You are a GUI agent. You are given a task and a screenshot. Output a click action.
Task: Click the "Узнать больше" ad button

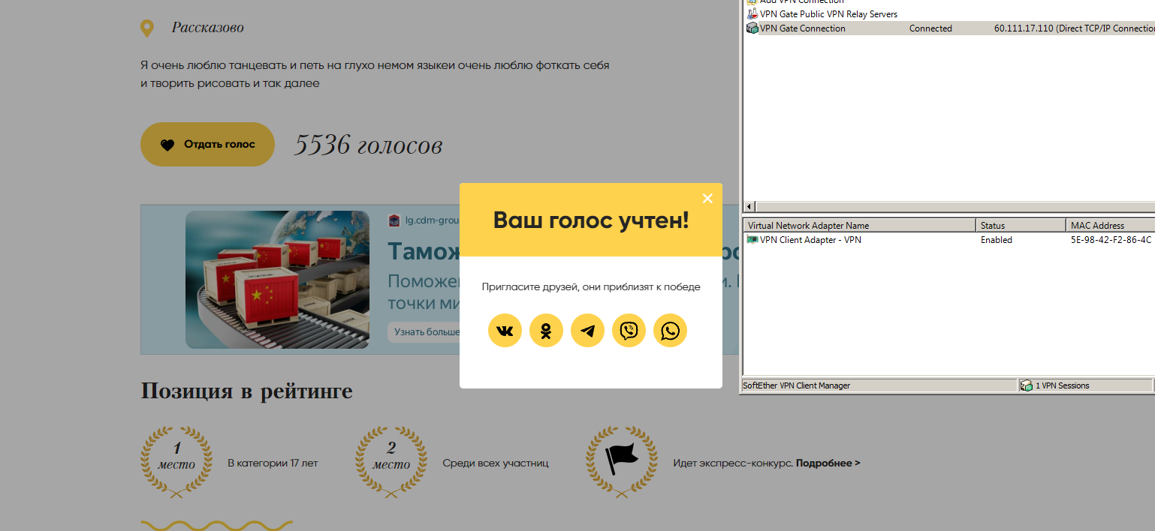(x=426, y=331)
